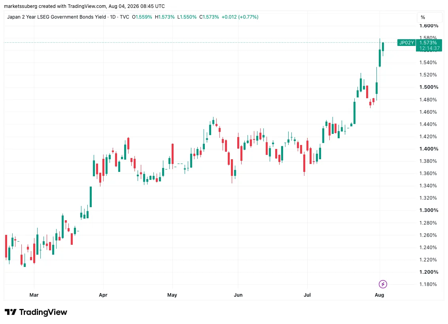Click the TradingView logo at bottom left

tap(36, 312)
